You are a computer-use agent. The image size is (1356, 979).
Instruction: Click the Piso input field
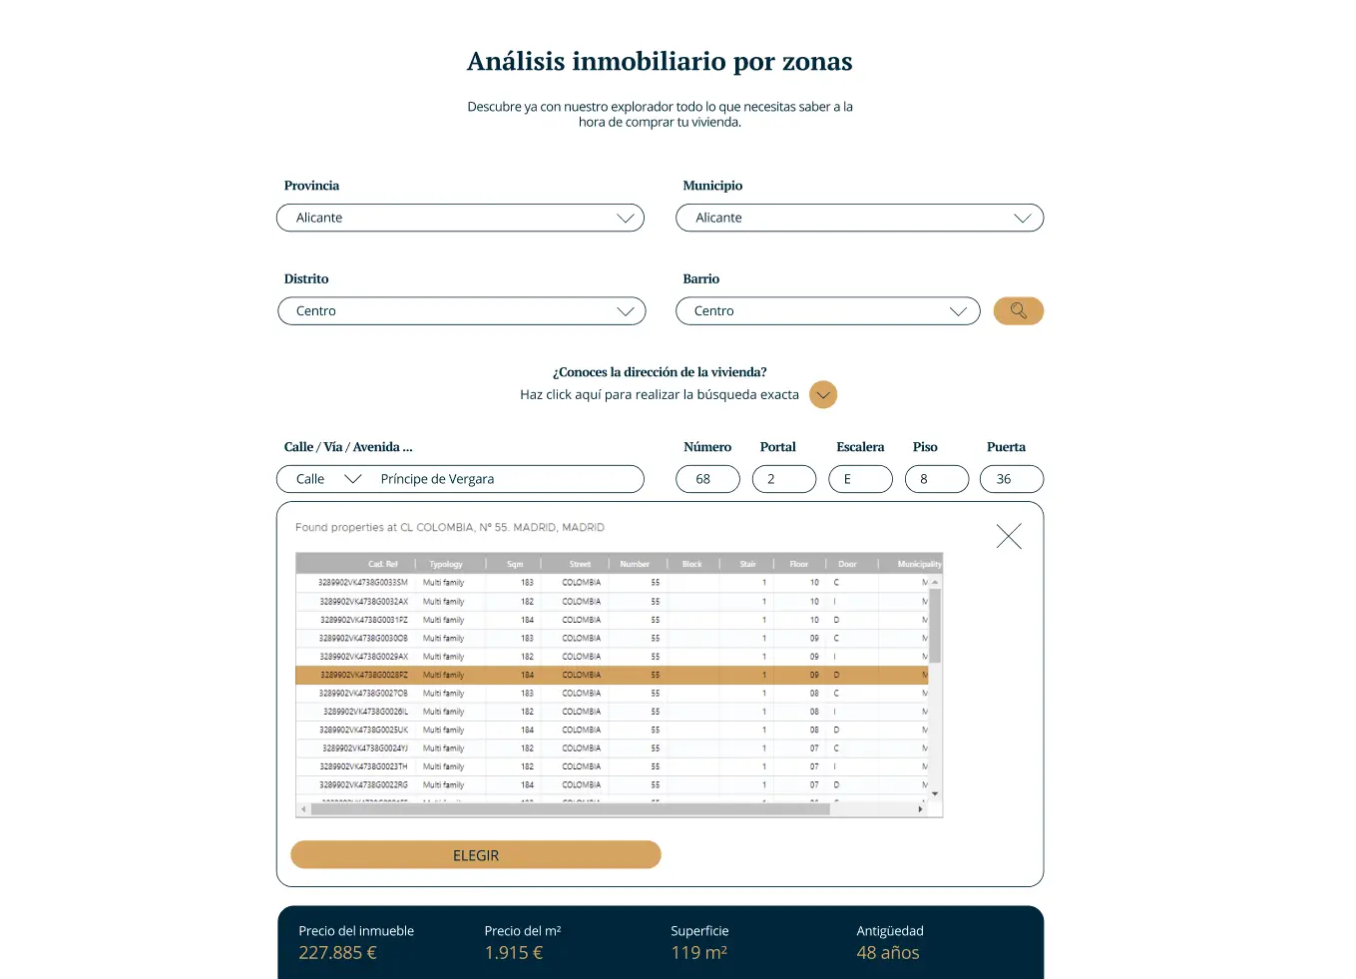point(936,480)
